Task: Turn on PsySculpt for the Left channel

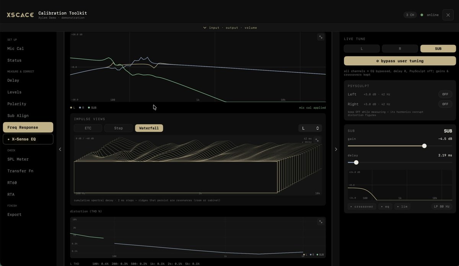Action: click(445, 94)
